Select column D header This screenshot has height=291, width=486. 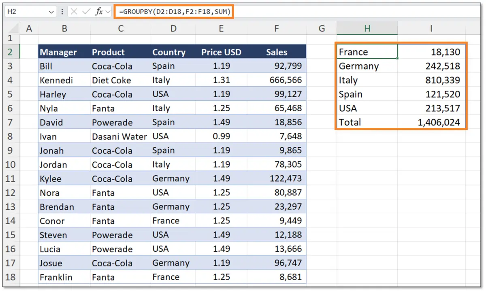pyautogui.click(x=173, y=28)
